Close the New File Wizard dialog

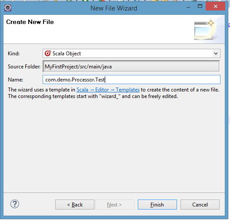pyautogui.click(x=215, y=7)
